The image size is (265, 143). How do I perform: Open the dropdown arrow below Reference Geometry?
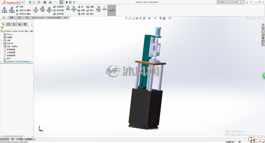point(99,14)
